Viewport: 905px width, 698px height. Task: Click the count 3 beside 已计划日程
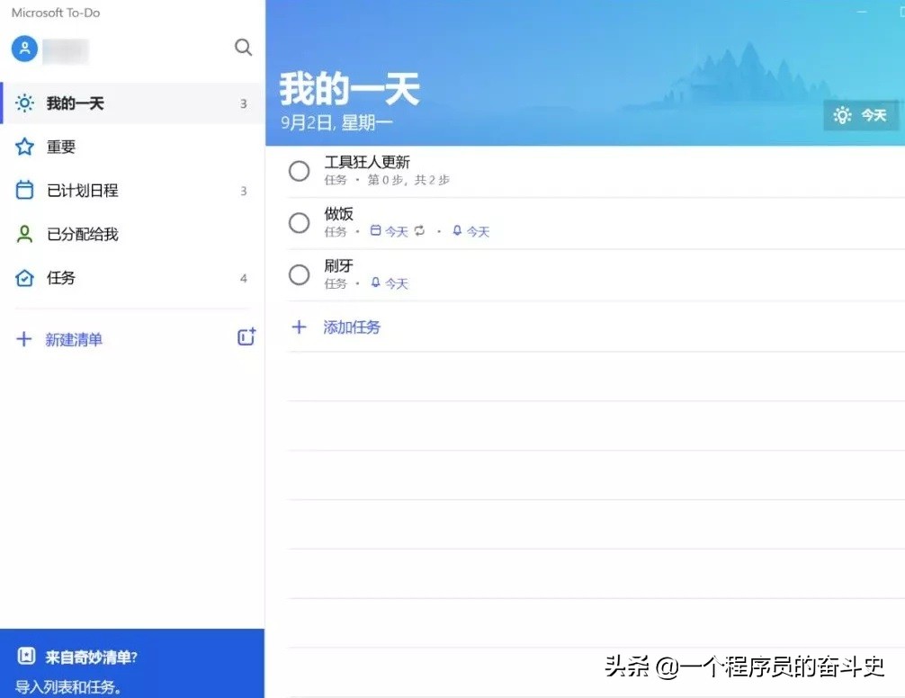point(244,191)
